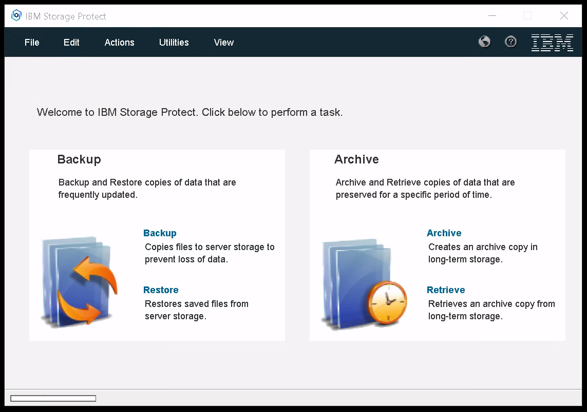
Task: Open the View menu
Action: point(224,43)
